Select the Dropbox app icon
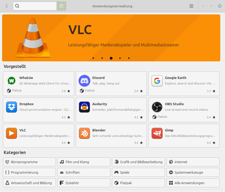The image size is (225, 192). tap(12, 107)
